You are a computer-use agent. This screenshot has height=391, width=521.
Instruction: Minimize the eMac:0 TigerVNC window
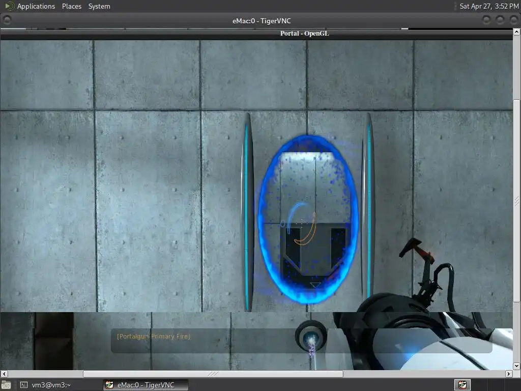click(486, 20)
